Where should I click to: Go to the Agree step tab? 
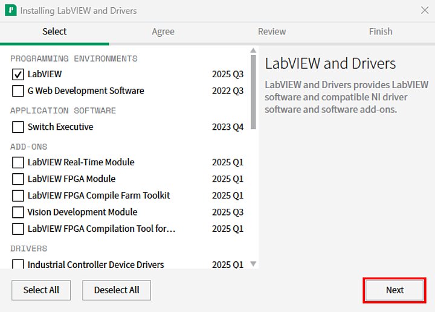click(x=163, y=31)
